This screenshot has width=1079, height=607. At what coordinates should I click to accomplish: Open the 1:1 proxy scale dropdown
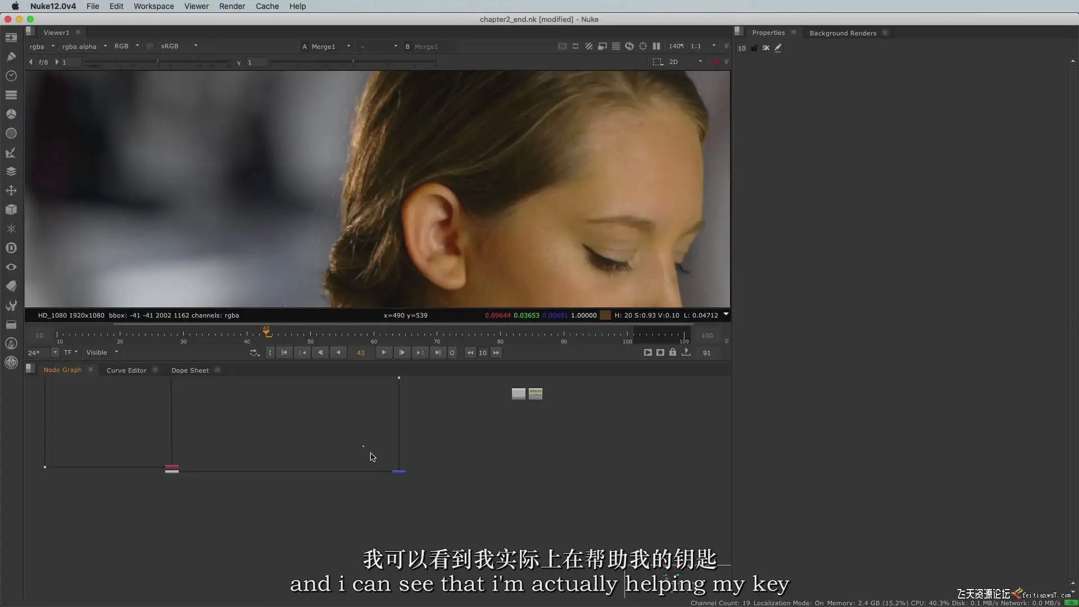703,46
